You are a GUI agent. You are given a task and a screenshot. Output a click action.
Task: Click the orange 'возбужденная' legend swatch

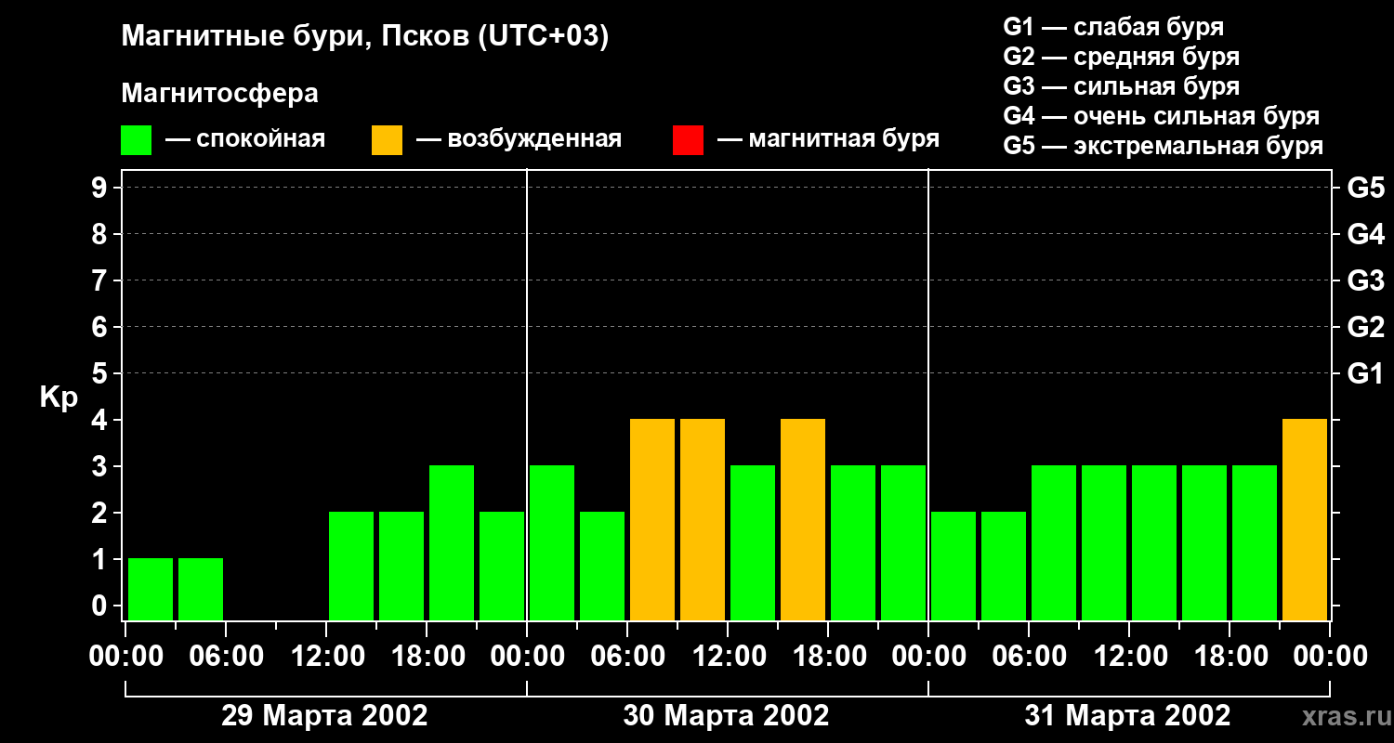coord(387,140)
